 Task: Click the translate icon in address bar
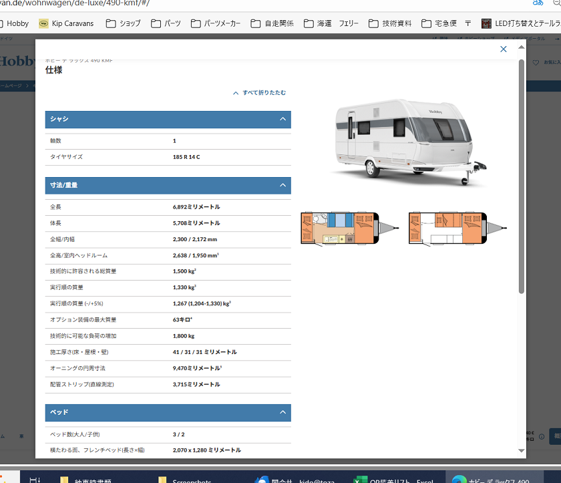(538, 3)
